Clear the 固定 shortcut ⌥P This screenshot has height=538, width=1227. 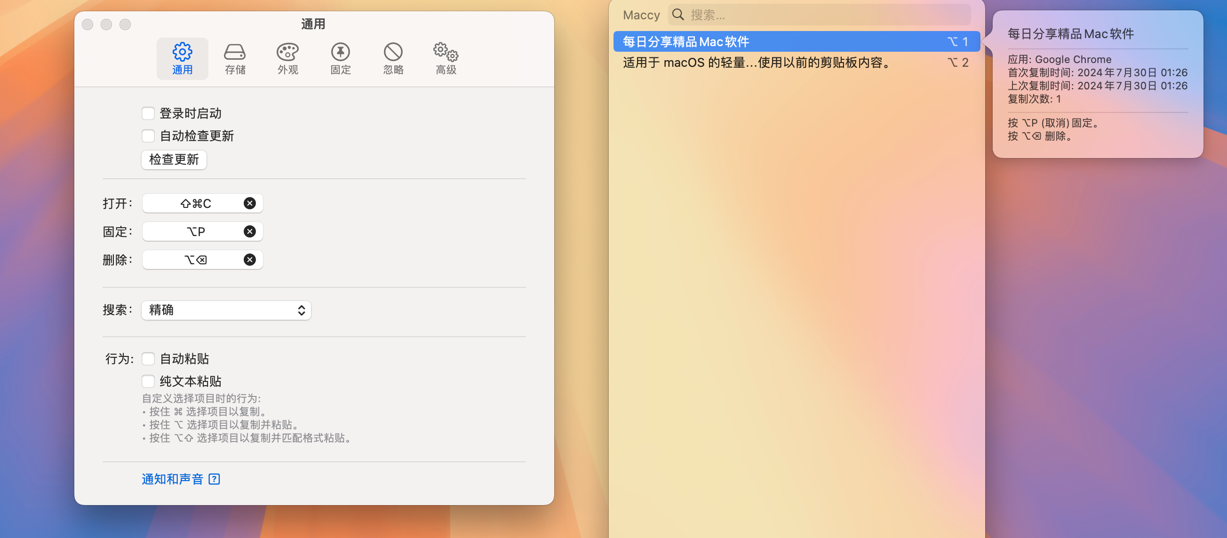[250, 231]
